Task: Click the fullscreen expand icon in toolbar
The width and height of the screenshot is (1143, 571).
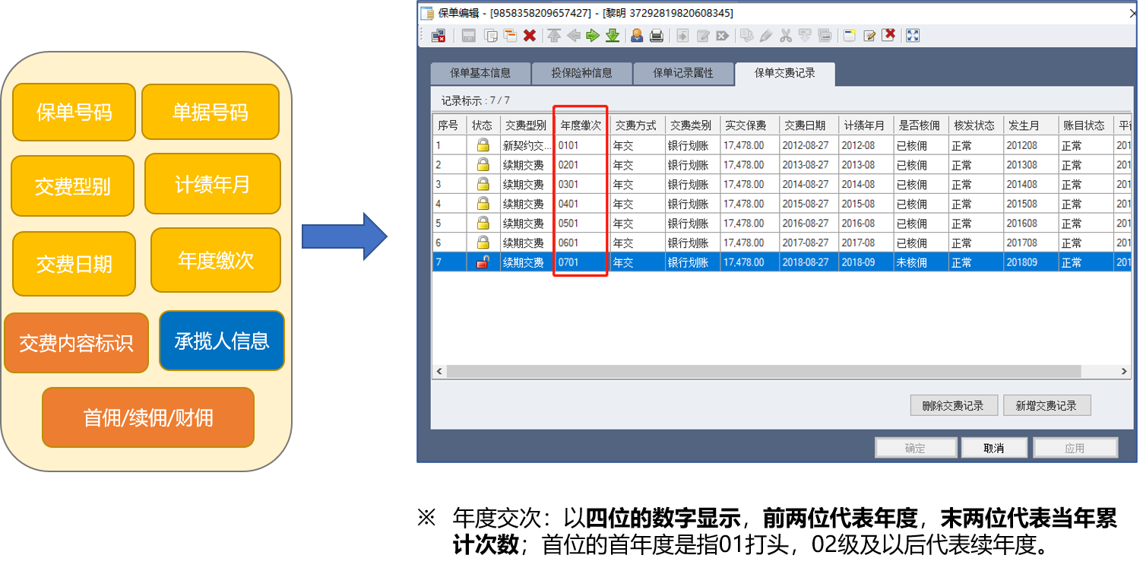Action: (x=913, y=36)
